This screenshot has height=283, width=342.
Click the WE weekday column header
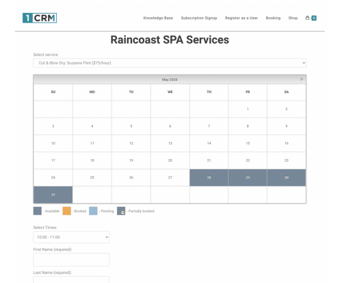[x=170, y=92]
